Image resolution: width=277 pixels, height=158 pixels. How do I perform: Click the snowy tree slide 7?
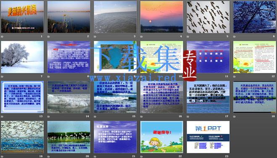click(22, 57)
